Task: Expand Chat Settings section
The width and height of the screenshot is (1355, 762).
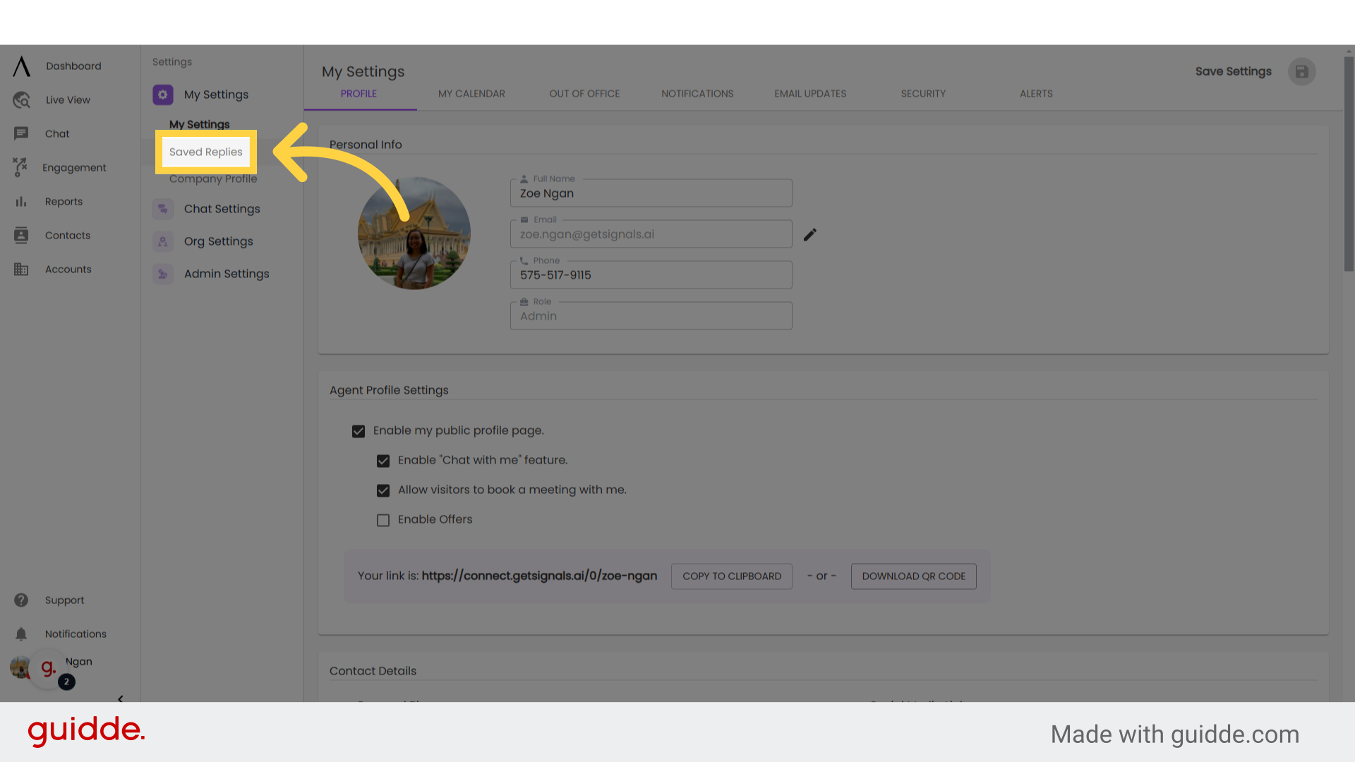Action: click(222, 209)
